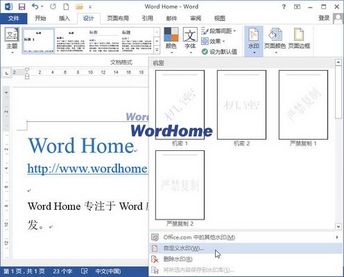Screen dimensions: 344x277
Task: Open the 文件 (File) tab
Action: click(x=14, y=18)
